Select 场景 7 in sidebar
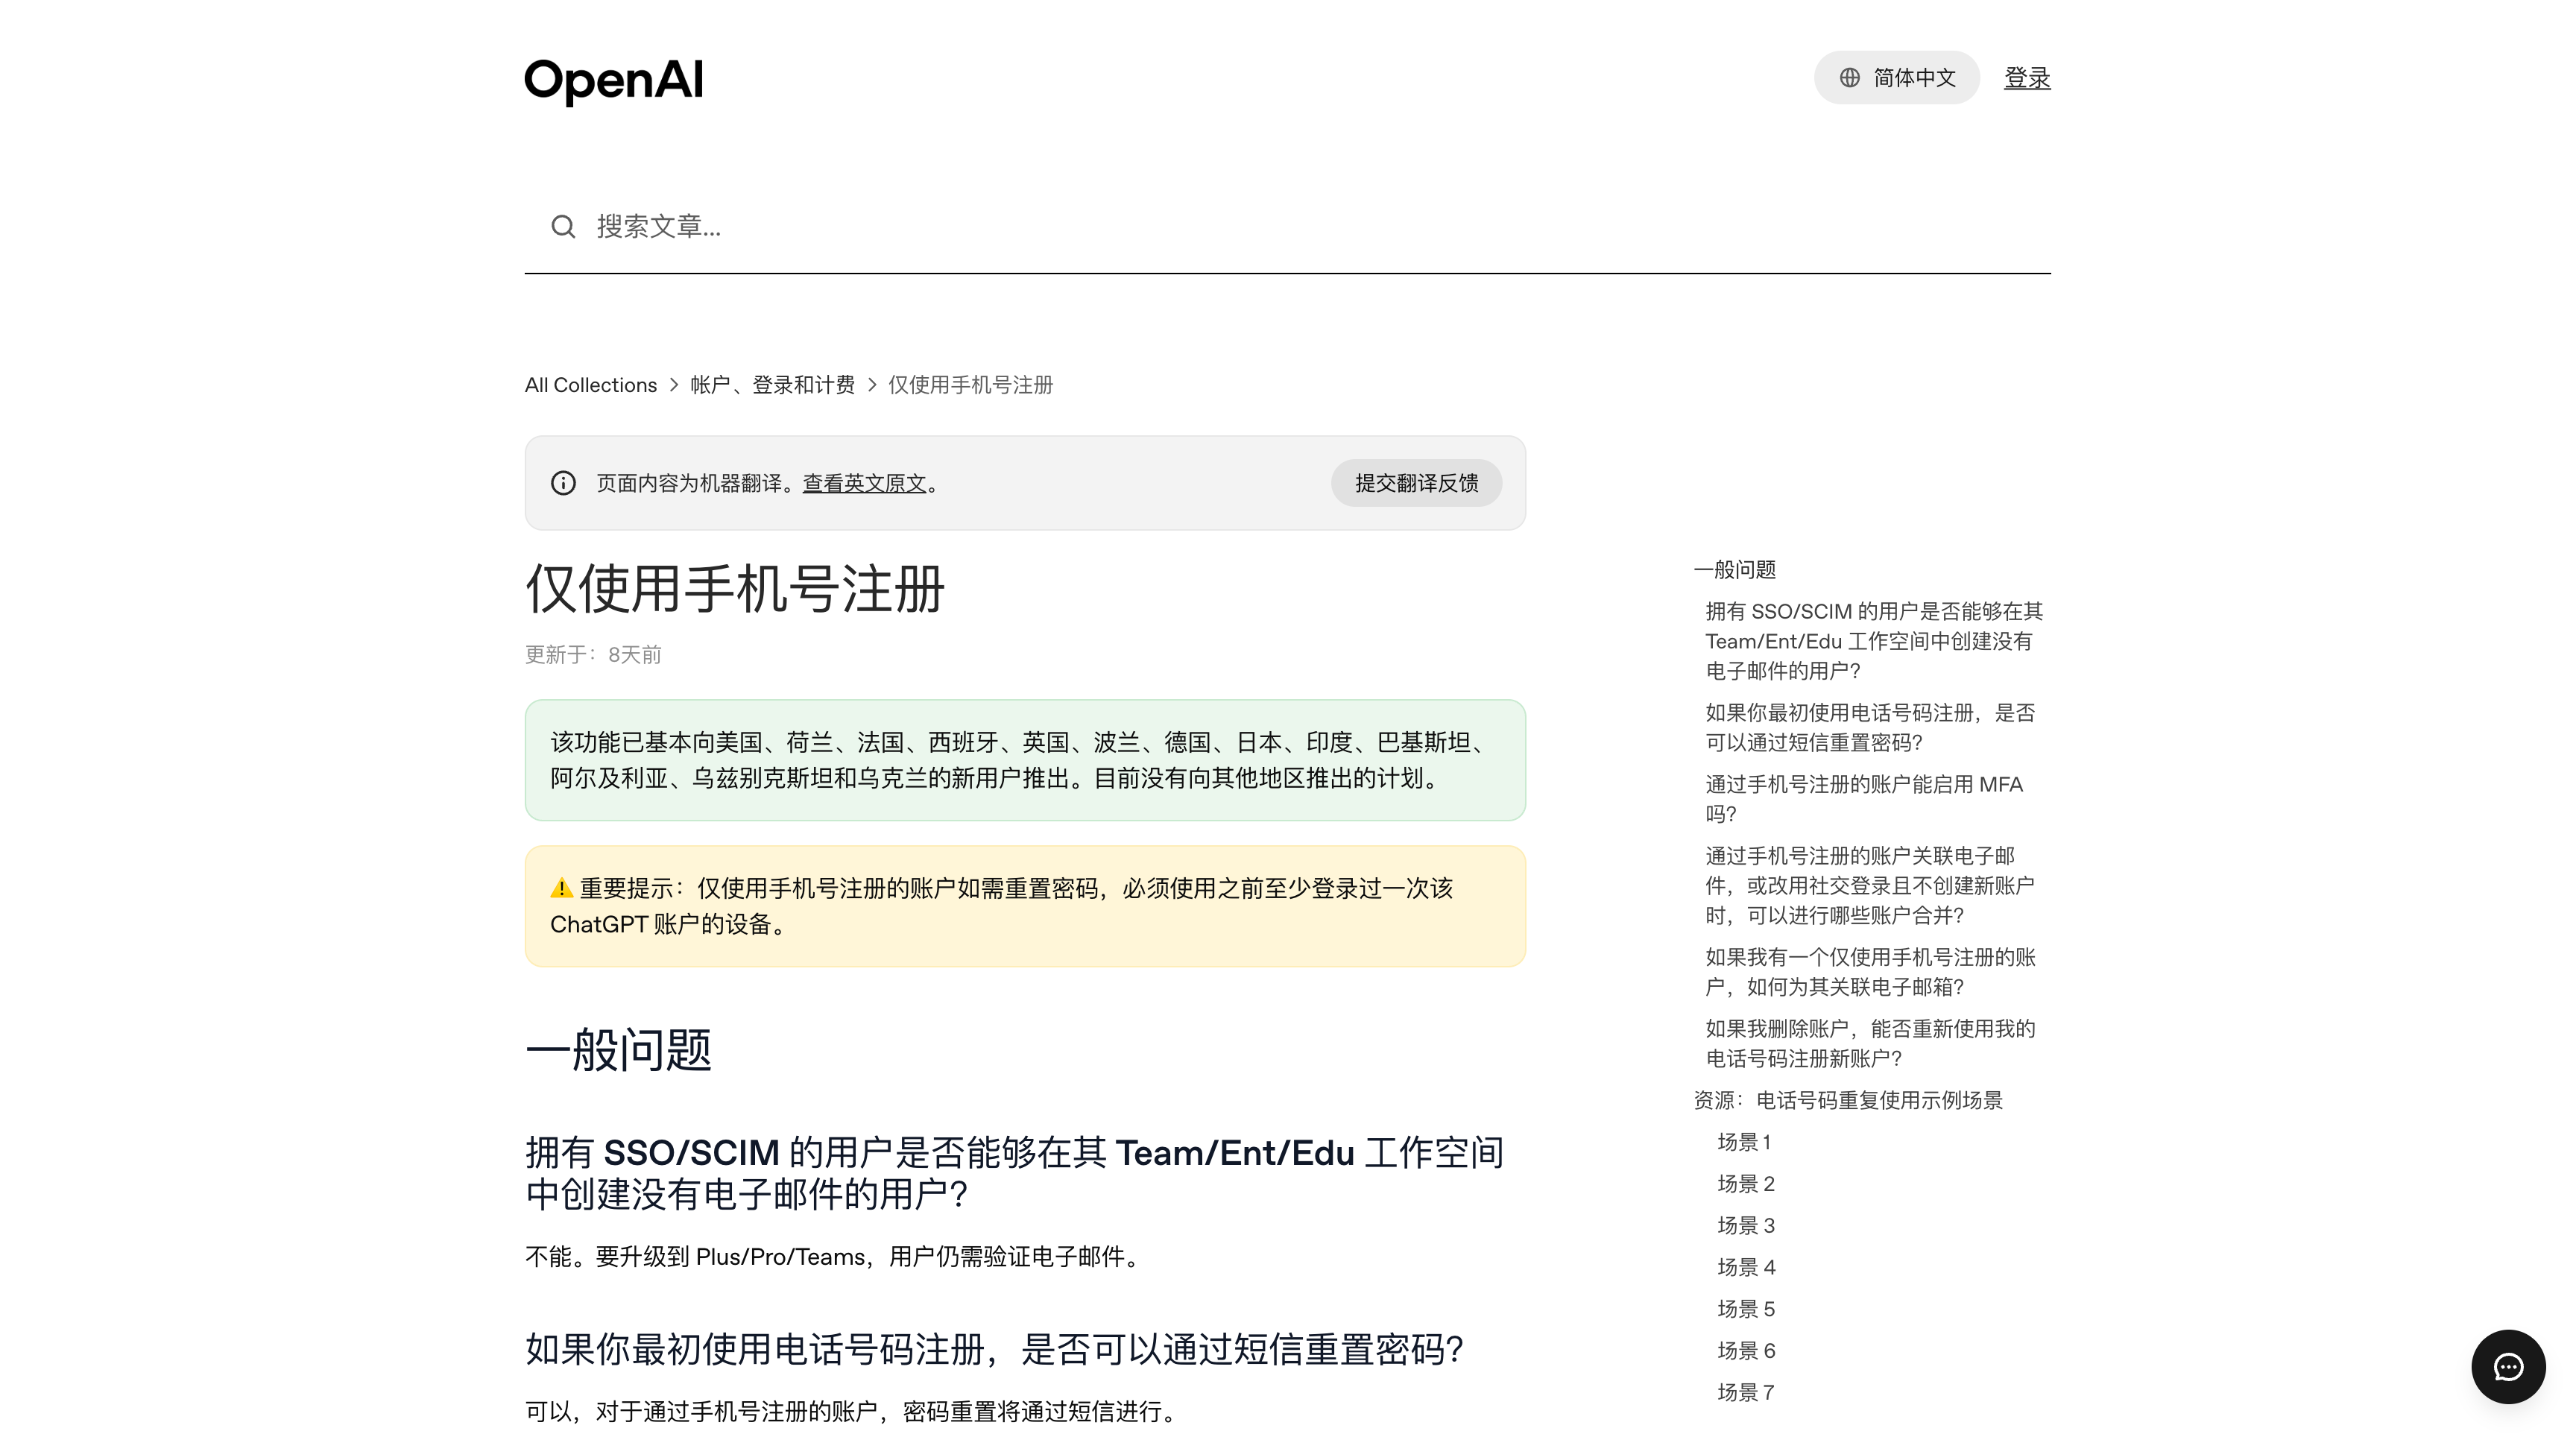 tap(1746, 1393)
